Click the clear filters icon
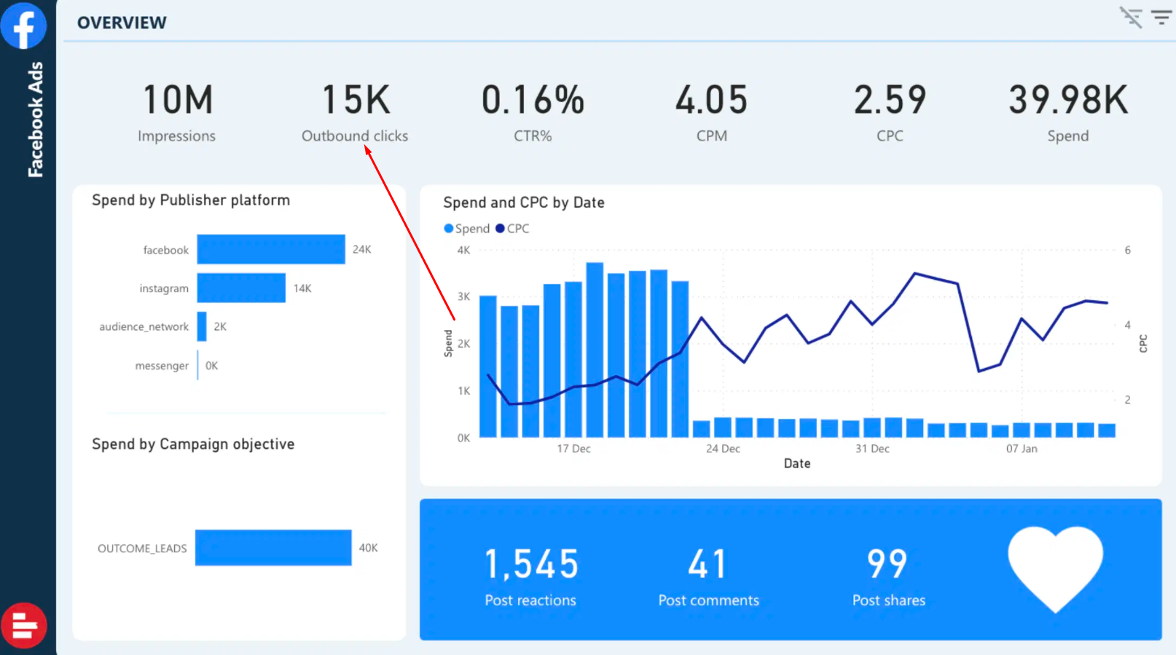The image size is (1176, 655). click(x=1131, y=17)
